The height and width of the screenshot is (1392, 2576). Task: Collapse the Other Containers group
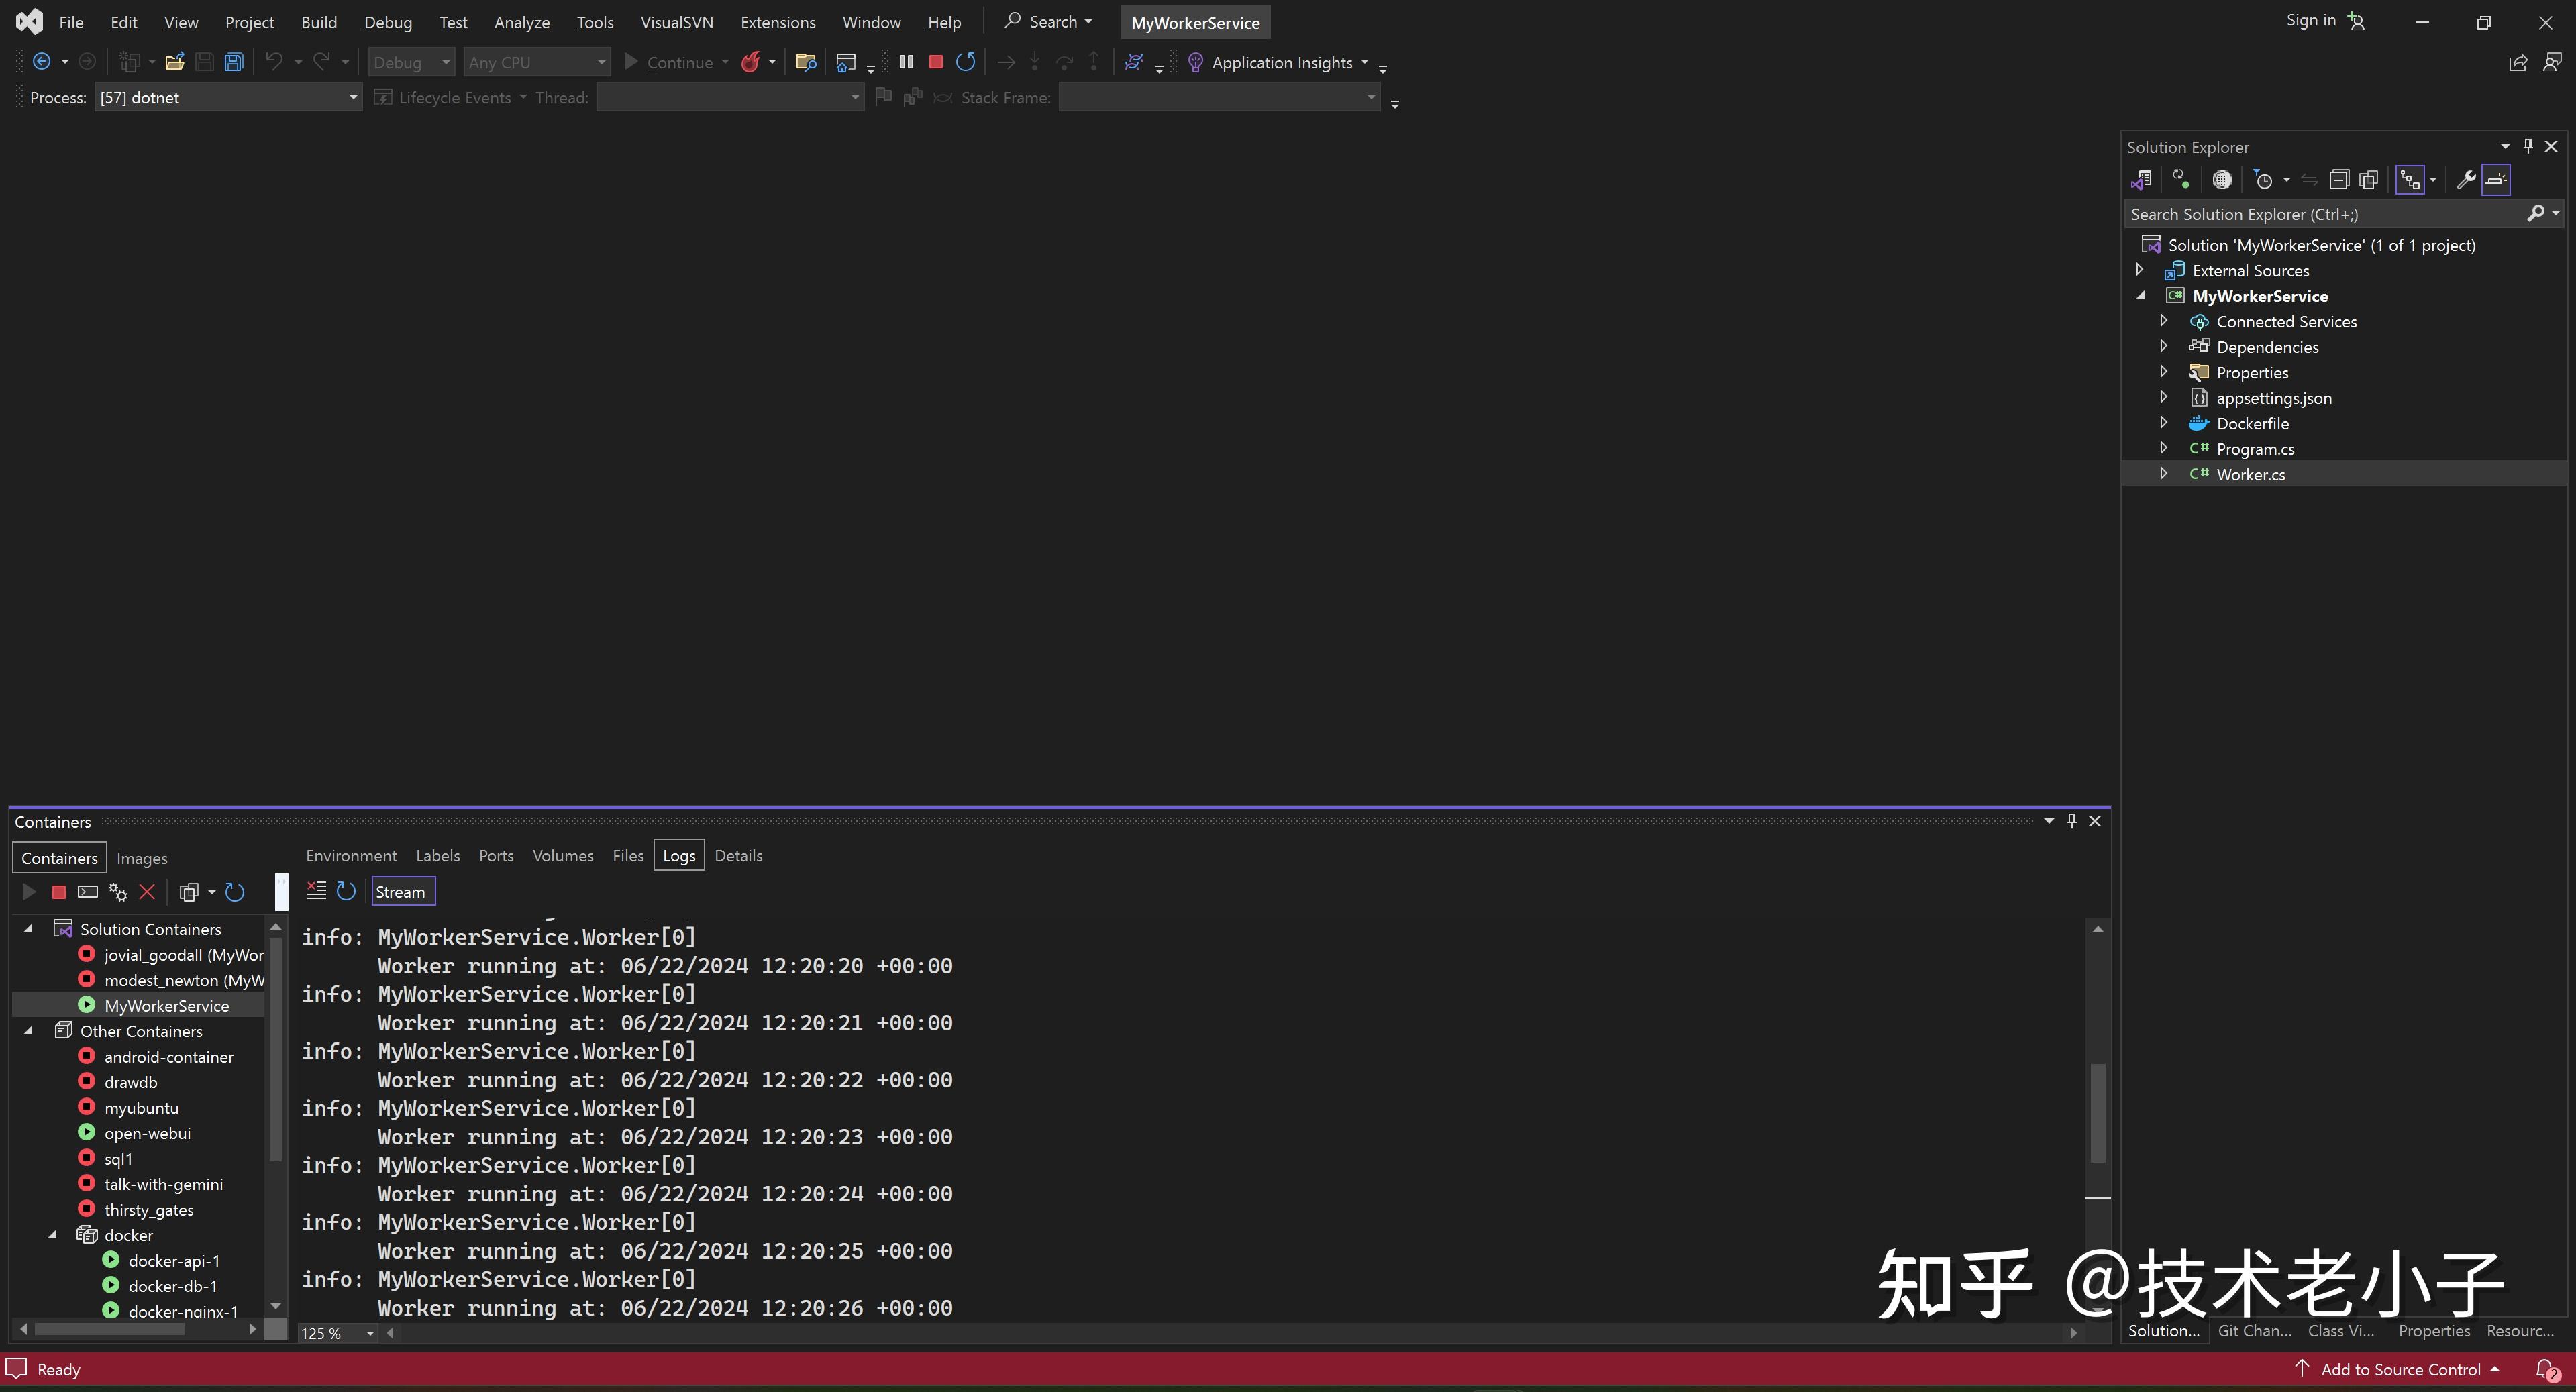pyautogui.click(x=28, y=1031)
